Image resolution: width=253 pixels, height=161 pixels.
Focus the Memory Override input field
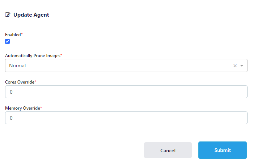tap(126, 118)
